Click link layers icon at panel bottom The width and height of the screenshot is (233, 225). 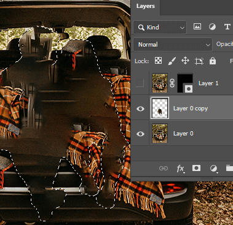pyautogui.click(x=164, y=168)
